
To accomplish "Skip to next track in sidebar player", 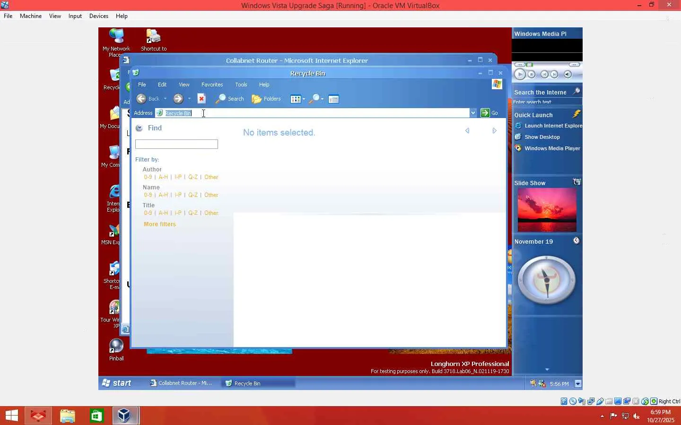I will coord(554,74).
